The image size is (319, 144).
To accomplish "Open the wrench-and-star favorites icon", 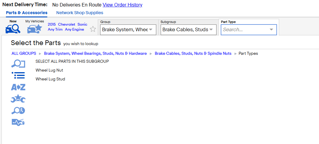I will point(18,99).
